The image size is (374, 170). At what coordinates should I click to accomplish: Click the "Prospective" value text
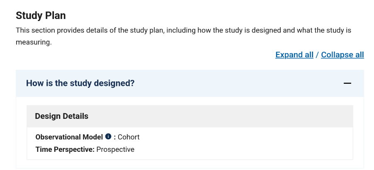115,149
